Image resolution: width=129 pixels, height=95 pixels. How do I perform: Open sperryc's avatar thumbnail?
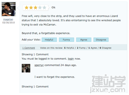click(26, 68)
